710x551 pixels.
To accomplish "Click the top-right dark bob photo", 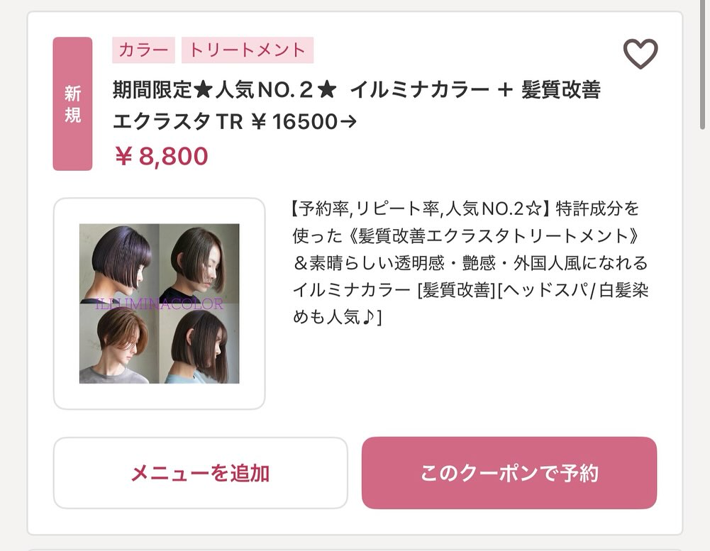I will point(199,263).
